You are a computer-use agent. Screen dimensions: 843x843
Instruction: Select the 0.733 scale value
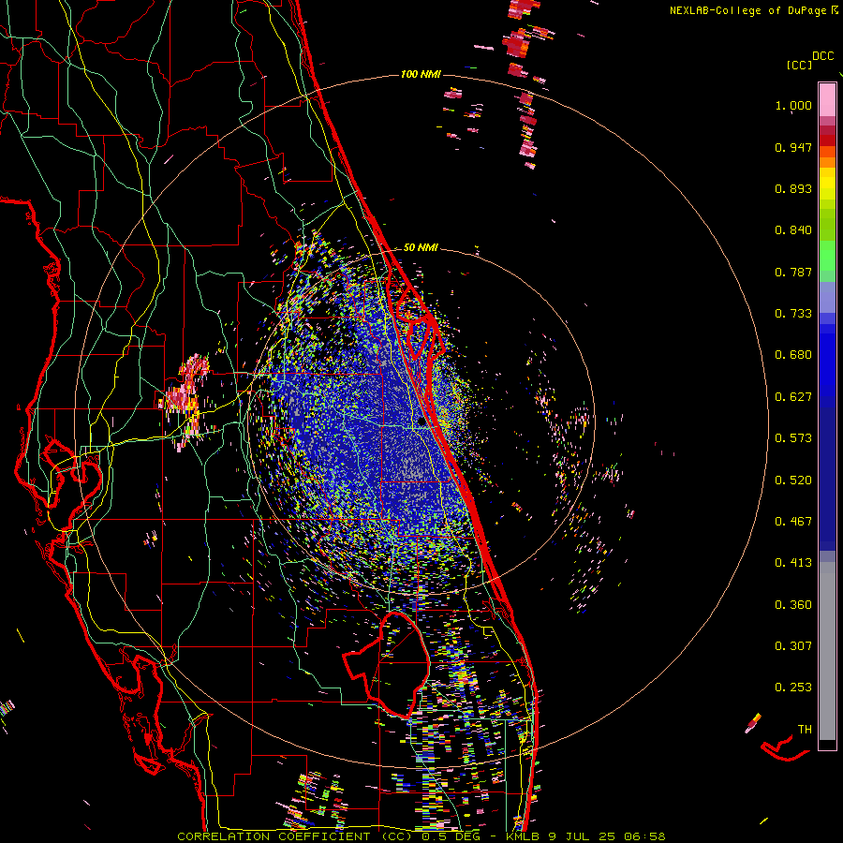tap(793, 314)
